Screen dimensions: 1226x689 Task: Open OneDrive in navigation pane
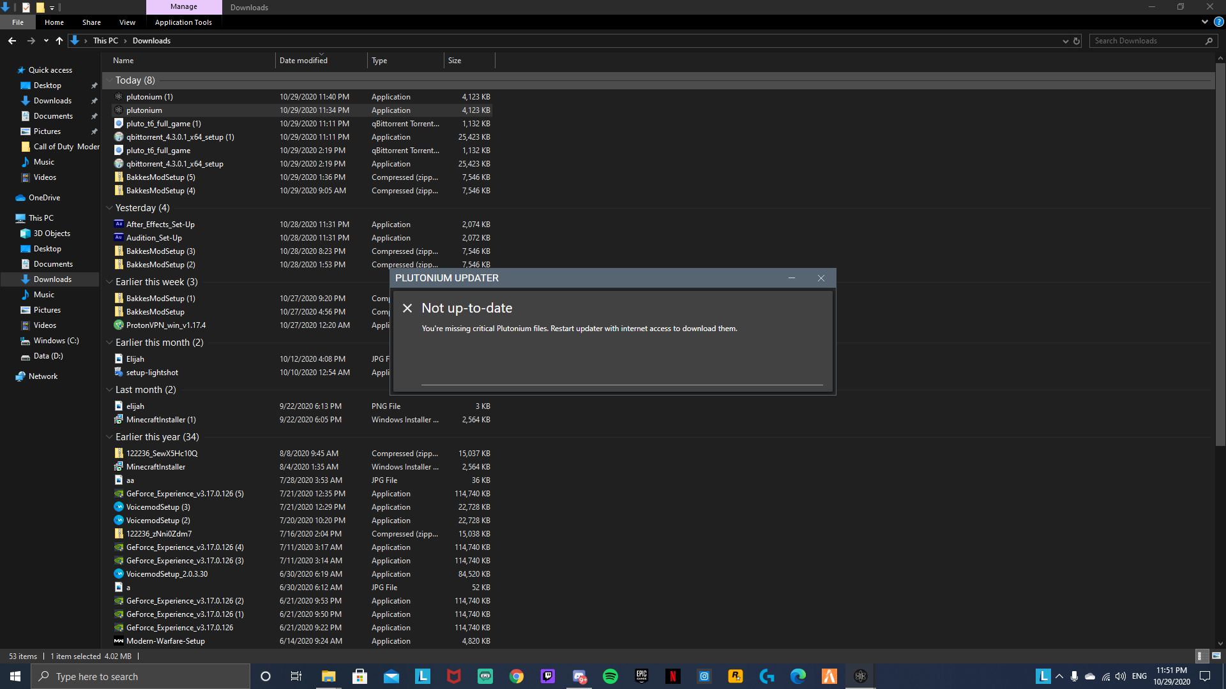coord(44,198)
